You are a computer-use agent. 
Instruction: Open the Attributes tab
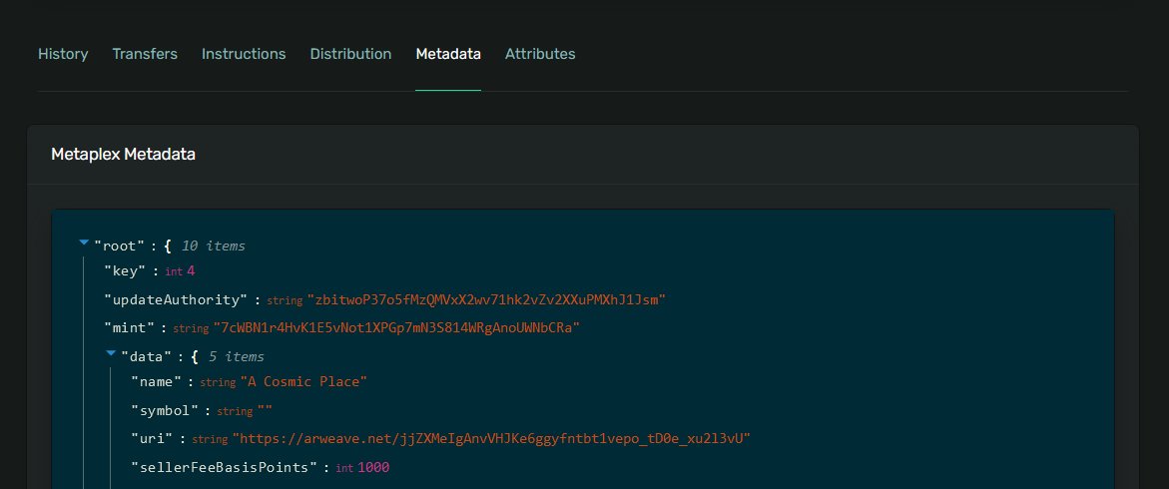coord(540,54)
